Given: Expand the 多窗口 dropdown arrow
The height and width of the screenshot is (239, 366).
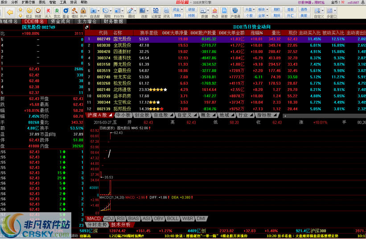Looking at the screenshot, I should pos(335,11).
